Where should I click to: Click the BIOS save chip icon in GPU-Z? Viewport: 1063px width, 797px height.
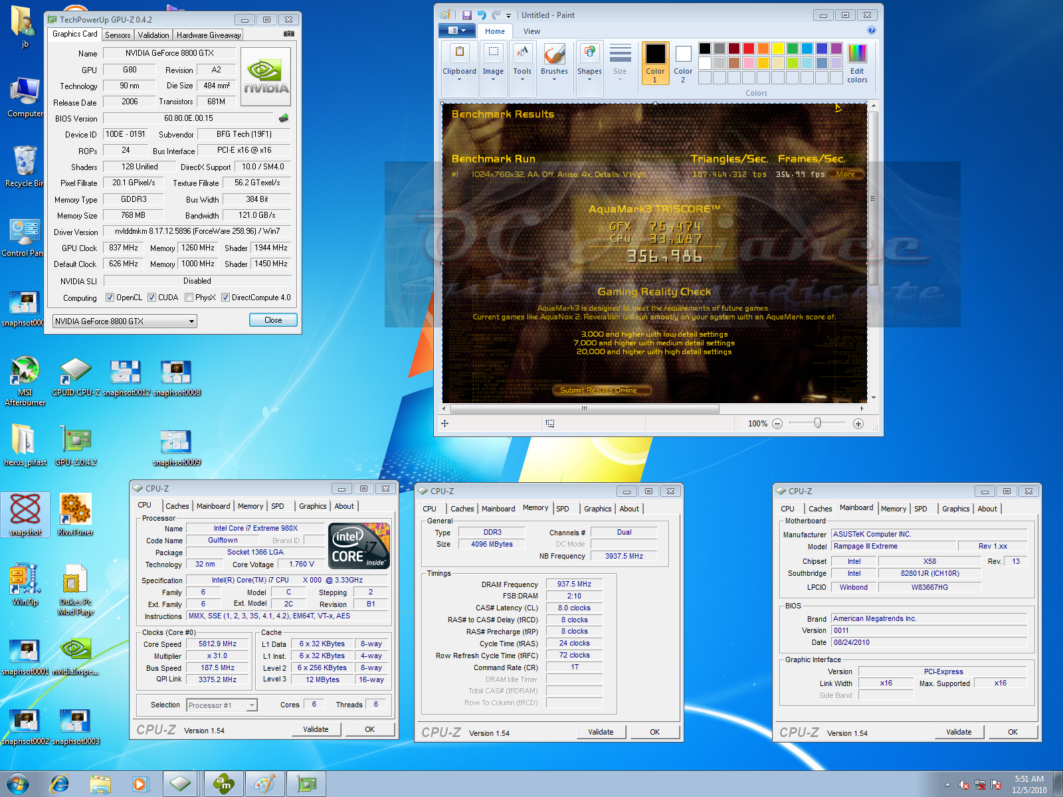[x=284, y=118]
